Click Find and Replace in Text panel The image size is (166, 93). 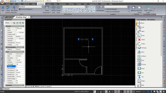click(26, 9)
